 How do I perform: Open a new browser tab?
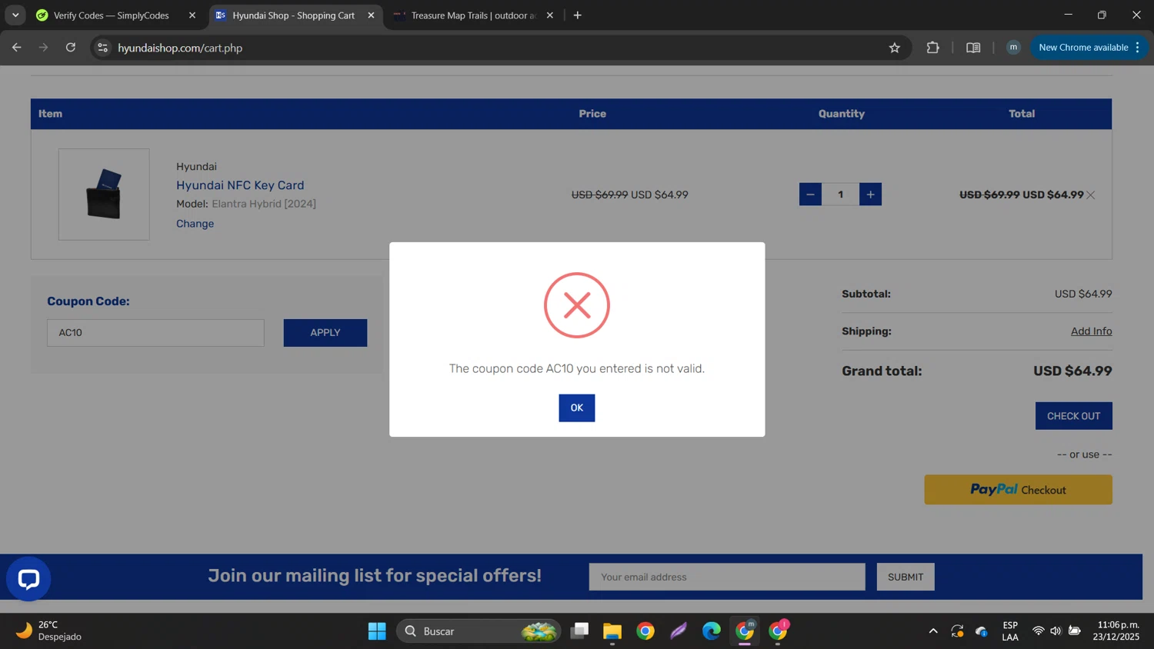[578, 15]
